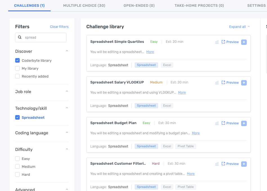
Task: Enable the My library filter
Action: [17, 68]
